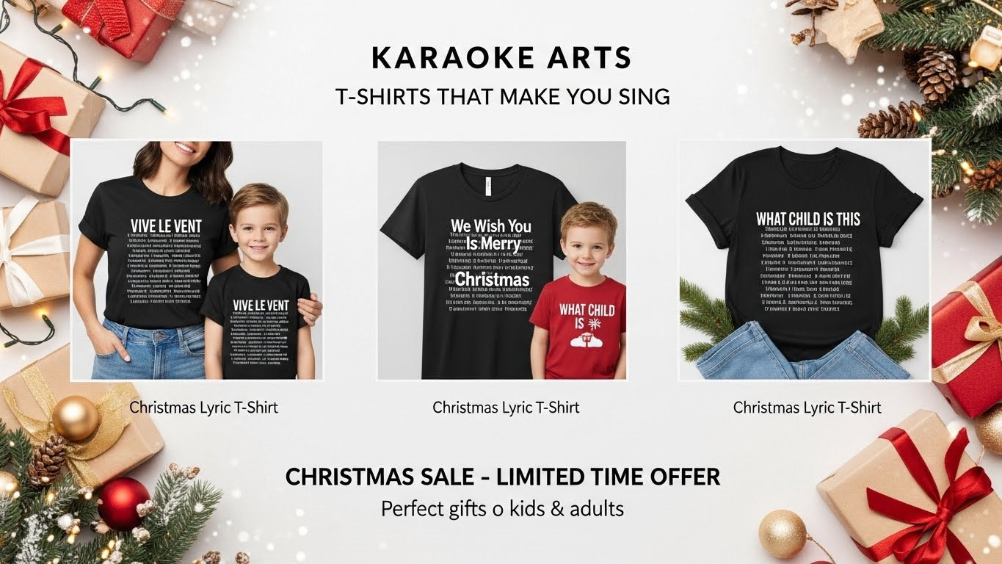Image resolution: width=1002 pixels, height=564 pixels.
Task: Click the WHAT CHILD IS THIS heading on the shirt
Action: tap(808, 219)
